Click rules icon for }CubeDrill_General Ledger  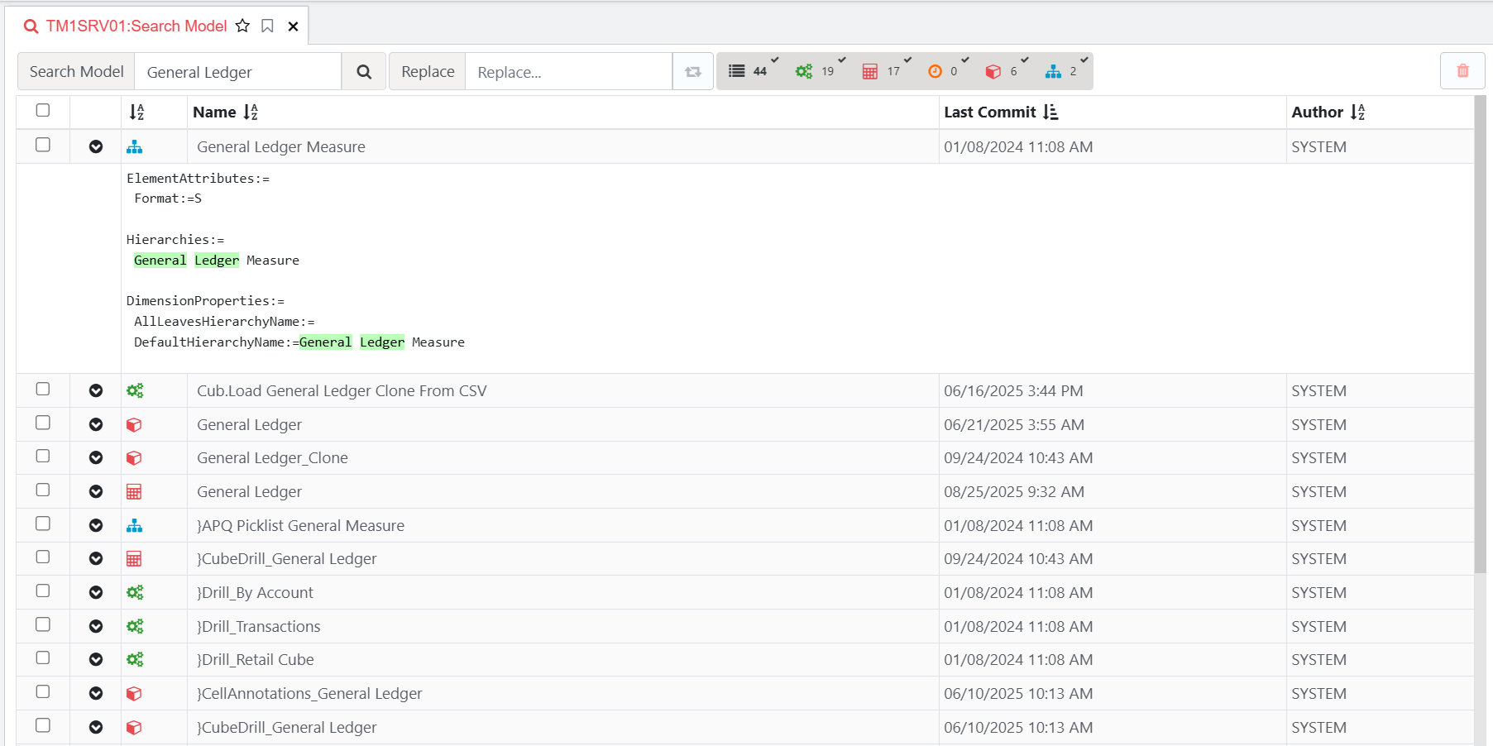pyautogui.click(x=134, y=559)
